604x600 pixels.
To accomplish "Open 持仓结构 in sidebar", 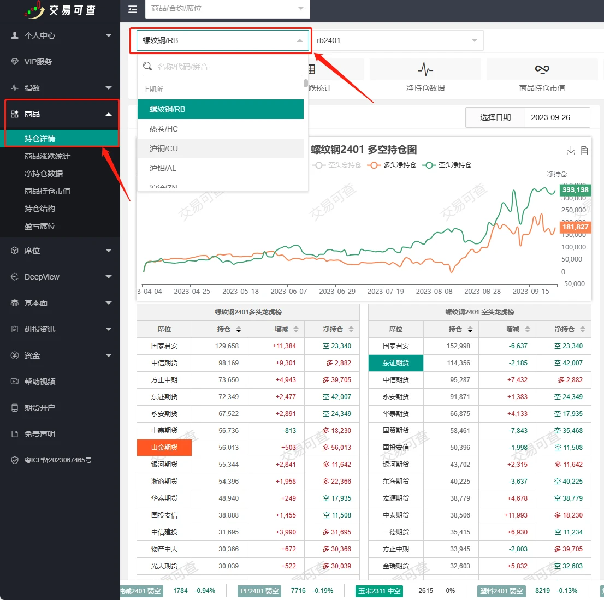I will (40, 209).
